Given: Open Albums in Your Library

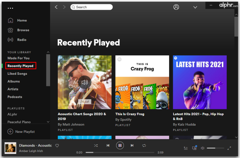Looking at the screenshot, I should [14, 81].
